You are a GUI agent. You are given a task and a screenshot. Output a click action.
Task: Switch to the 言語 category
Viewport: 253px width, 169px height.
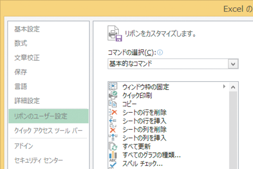(21, 86)
